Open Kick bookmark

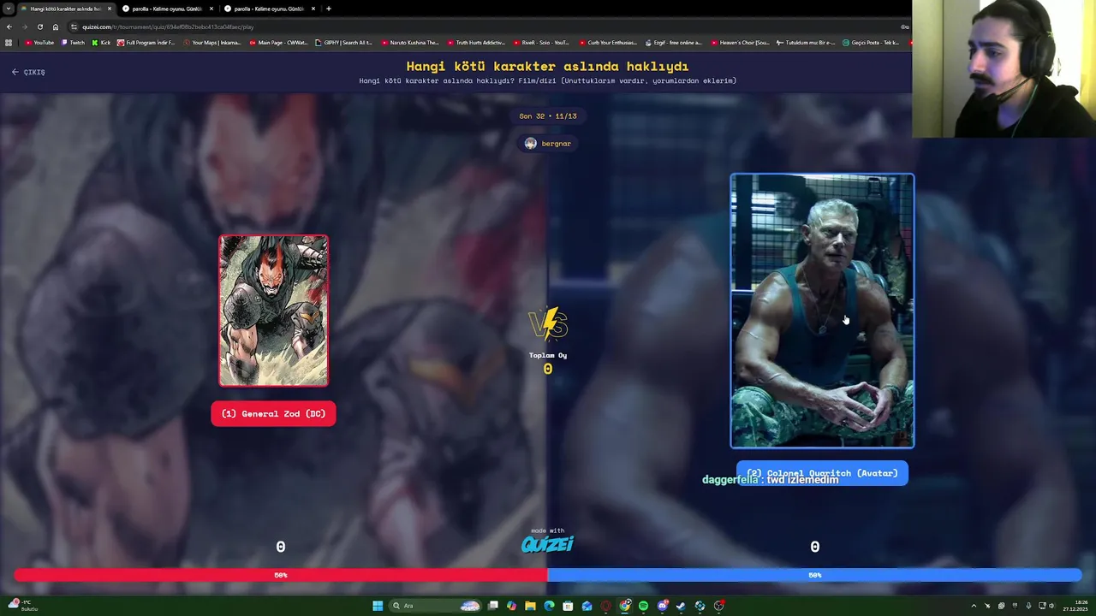[x=101, y=42]
